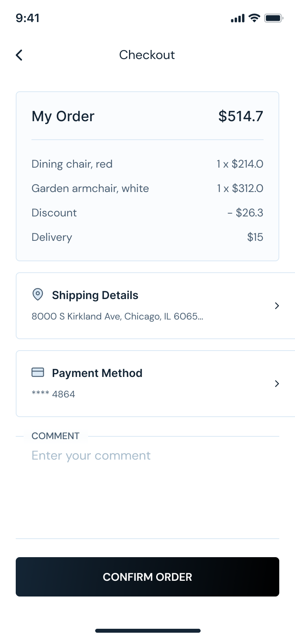295x639 pixels.
Task: Tap the Dining chair, red item
Action: (x=72, y=164)
